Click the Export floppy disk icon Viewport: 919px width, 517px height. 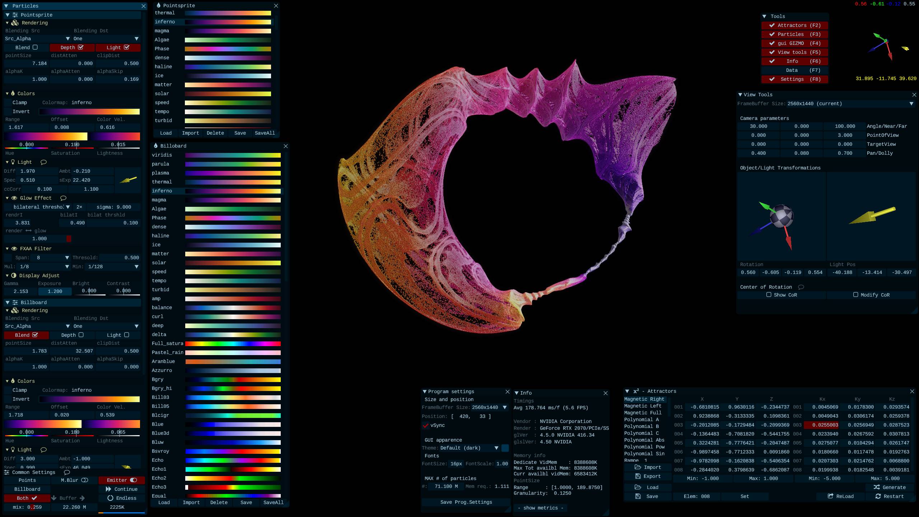(638, 476)
